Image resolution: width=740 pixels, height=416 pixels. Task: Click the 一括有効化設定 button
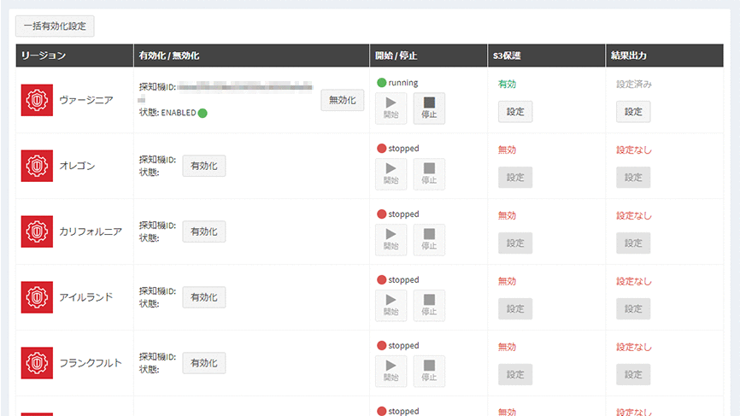55,26
